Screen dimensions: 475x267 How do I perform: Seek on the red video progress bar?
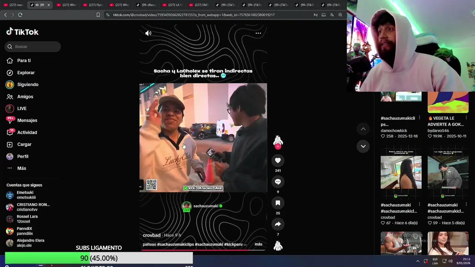203,250
